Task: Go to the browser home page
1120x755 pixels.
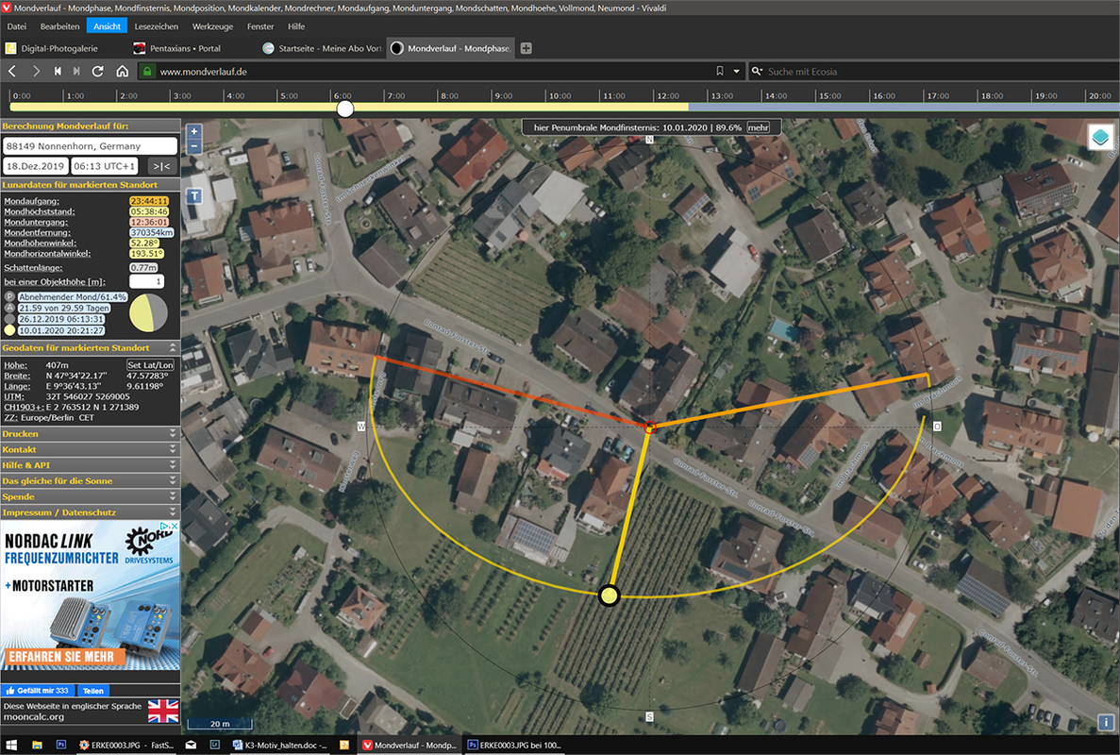Action: coord(122,72)
